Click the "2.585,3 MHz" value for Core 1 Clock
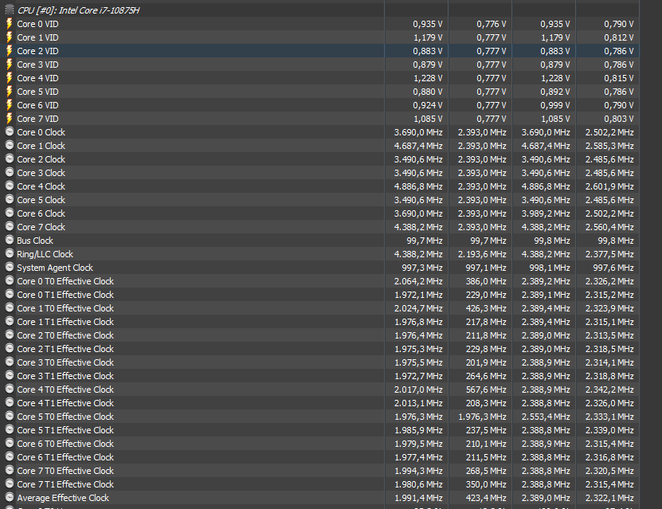662x509 pixels. click(609, 146)
